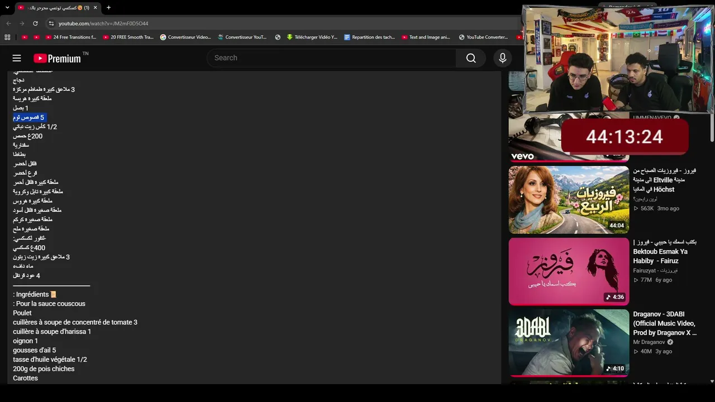
Task: Open the Draganov 3DABI thumbnail
Action: tap(569, 343)
